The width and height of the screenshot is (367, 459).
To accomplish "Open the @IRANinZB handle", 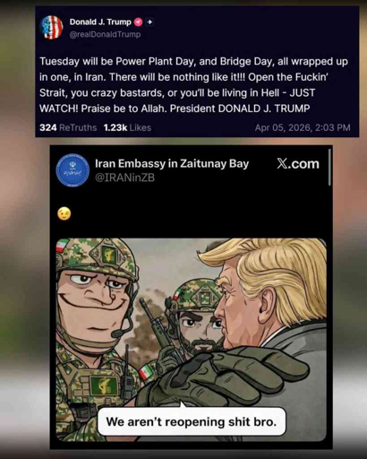I will coord(124,178).
